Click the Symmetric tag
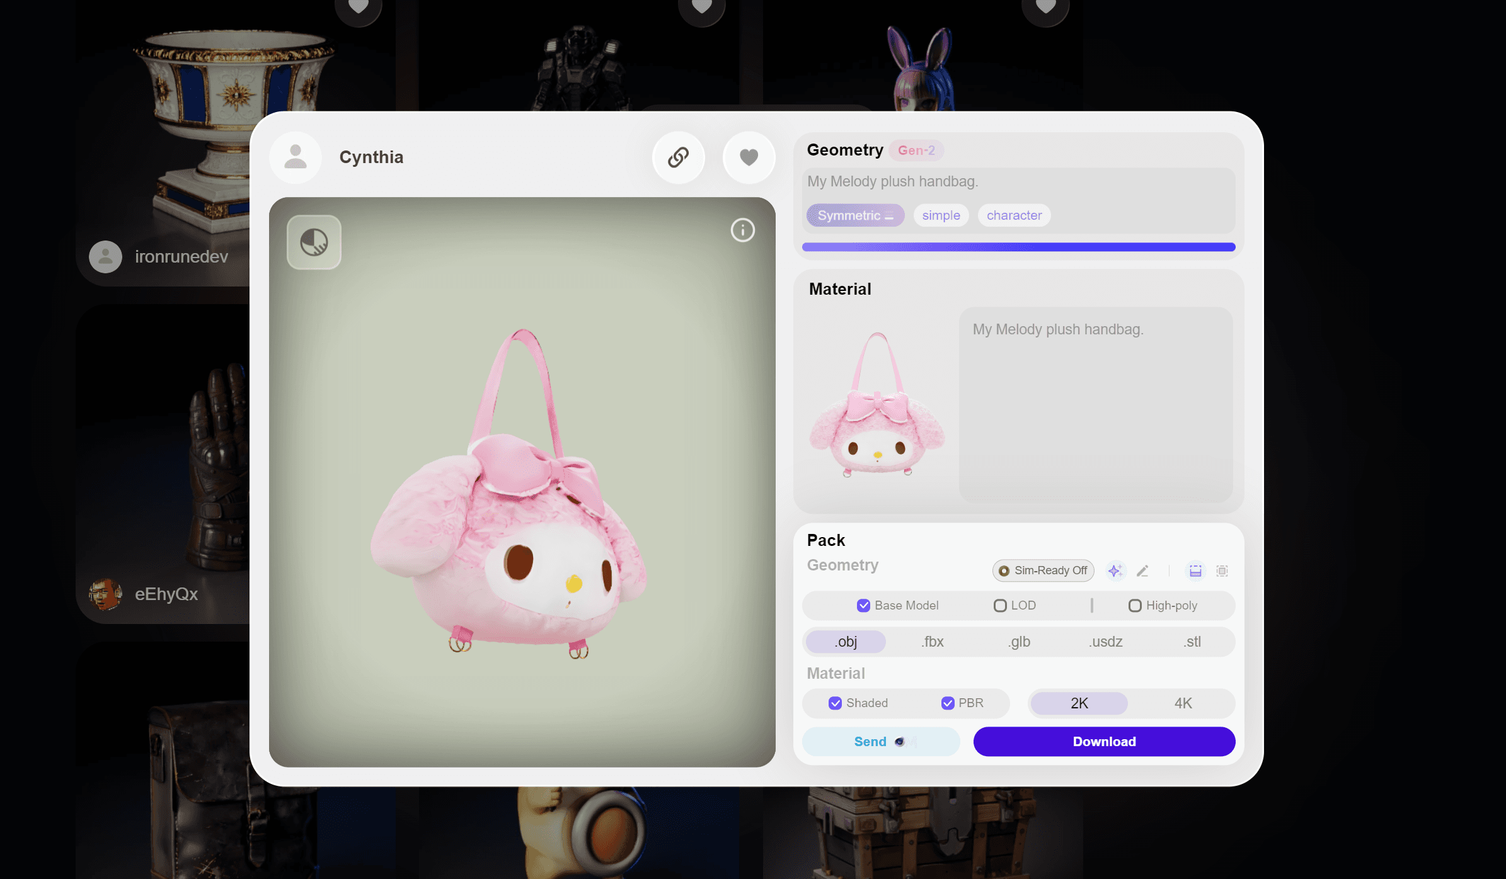 tap(855, 215)
